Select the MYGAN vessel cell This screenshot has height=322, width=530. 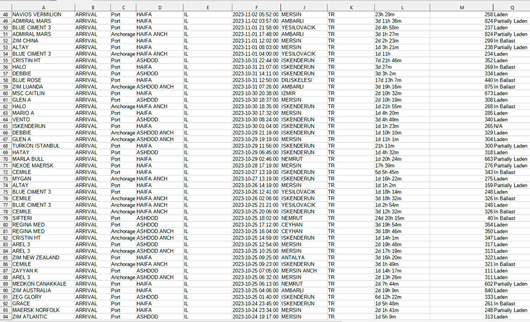[43, 179]
